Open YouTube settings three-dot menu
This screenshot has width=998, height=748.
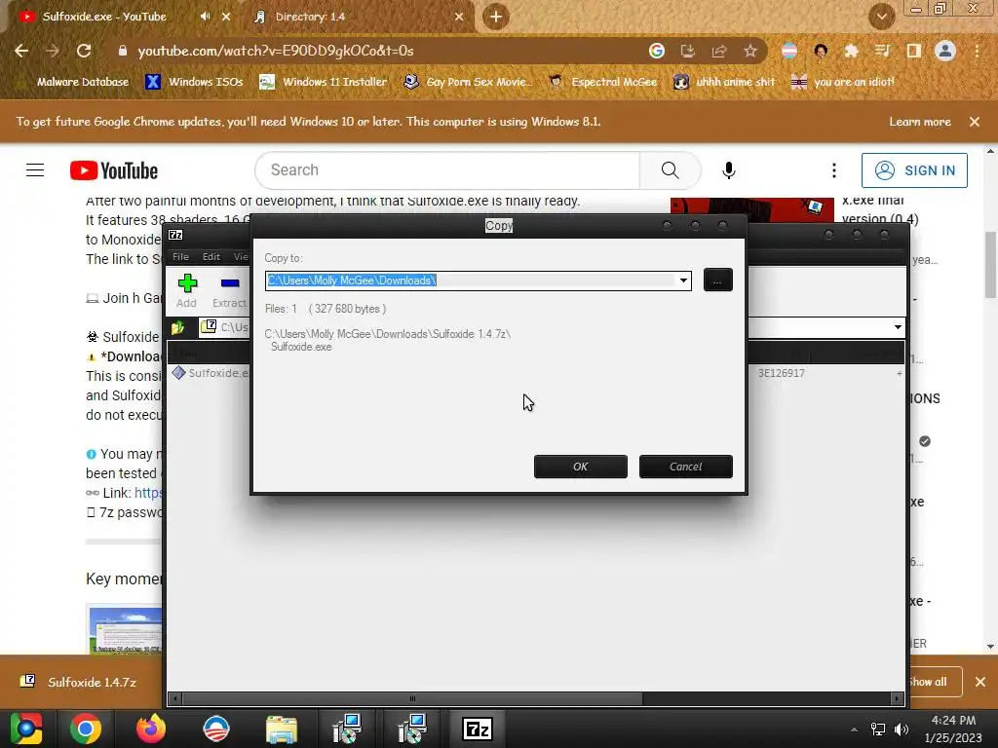[x=834, y=170]
